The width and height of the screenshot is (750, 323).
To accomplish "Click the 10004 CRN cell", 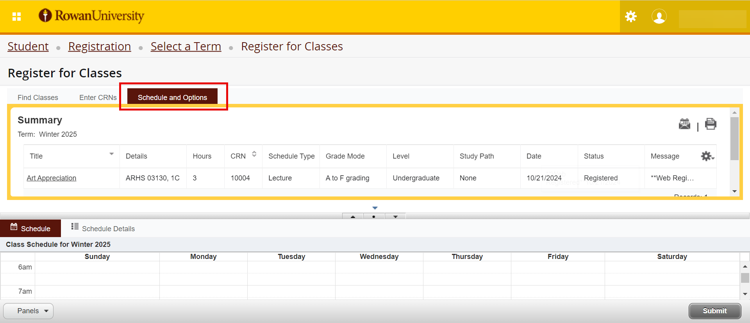I will tap(243, 178).
